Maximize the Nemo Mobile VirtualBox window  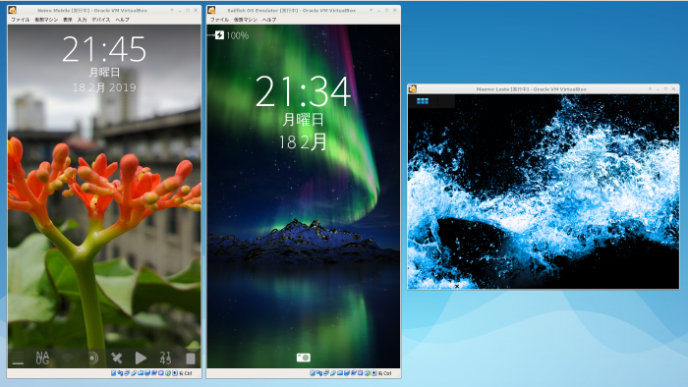tap(188, 10)
